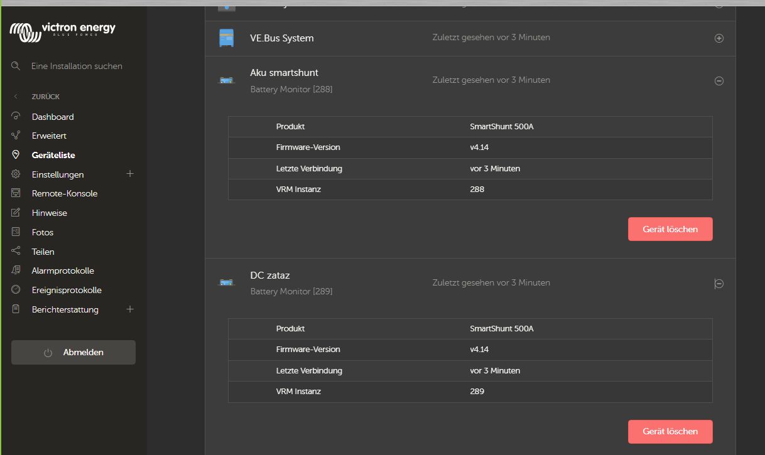Click the Fotos icon in sidebar

click(x=16, y=232)
